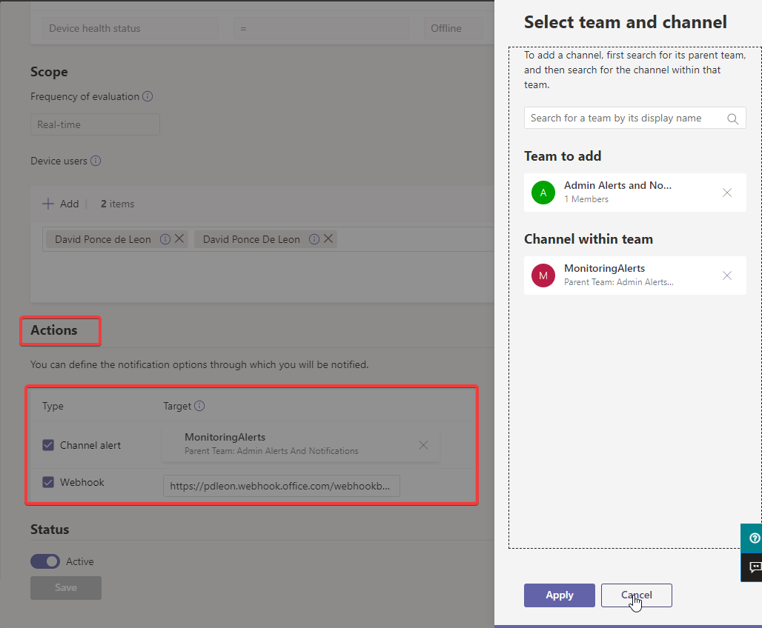762x628 pixels.
Task: Click the info icon beside Device users label
Action: (96, 161)
